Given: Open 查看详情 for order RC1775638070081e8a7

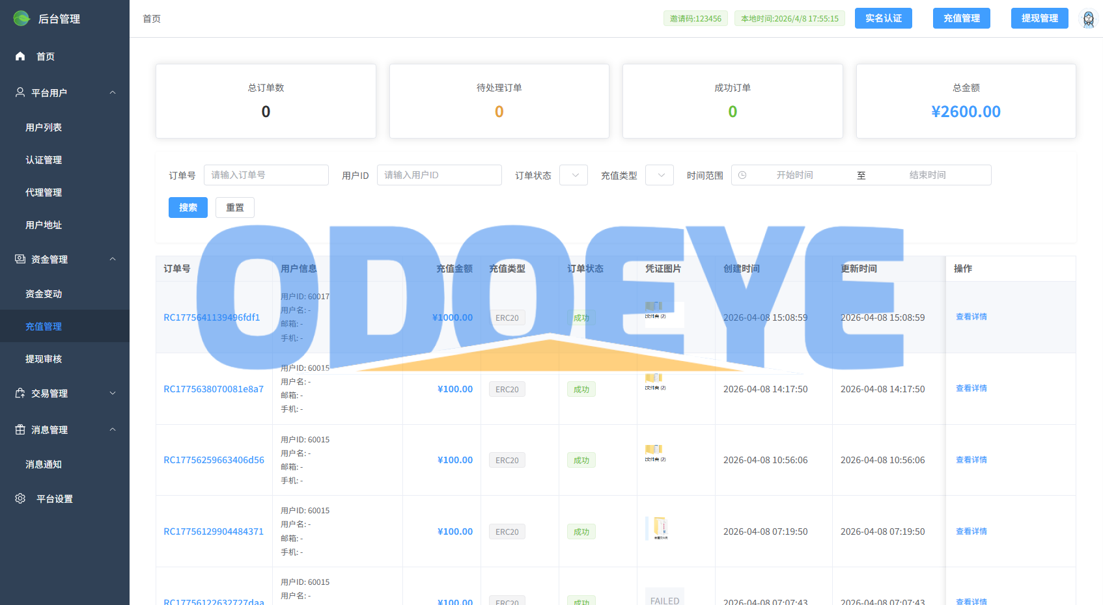Looking at the screenshot, I should [971, 388].
